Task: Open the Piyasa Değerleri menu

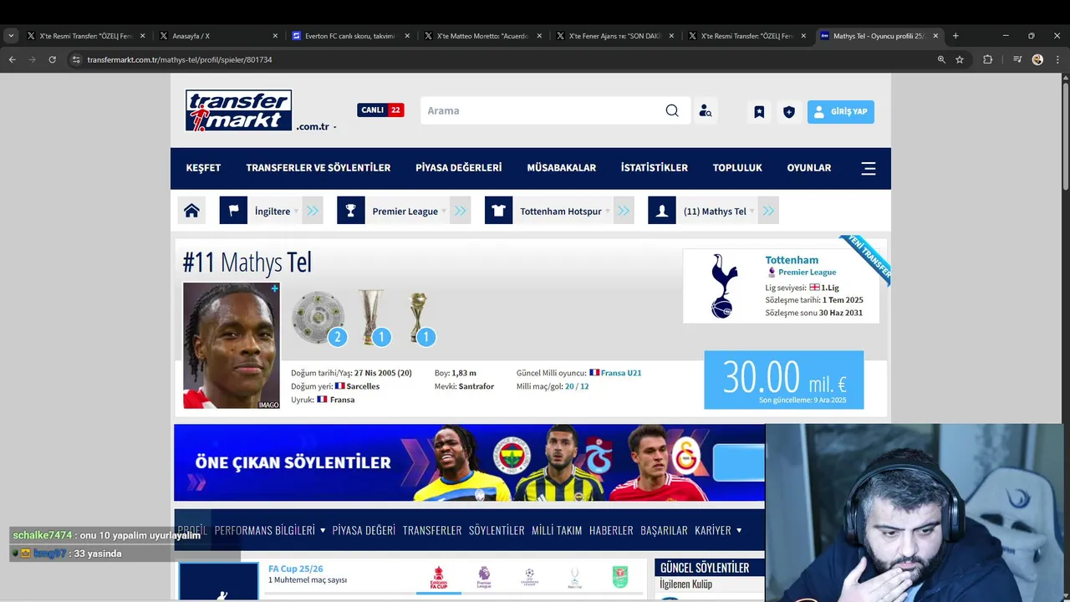Action: [458, 168]
